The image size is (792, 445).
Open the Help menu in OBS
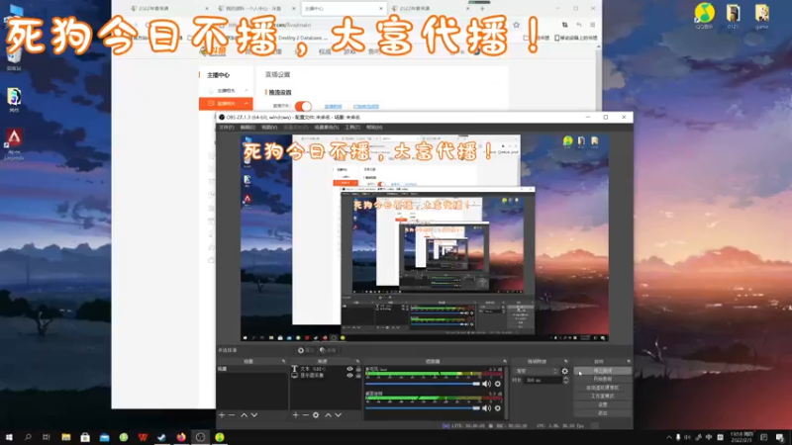(374, 128)
